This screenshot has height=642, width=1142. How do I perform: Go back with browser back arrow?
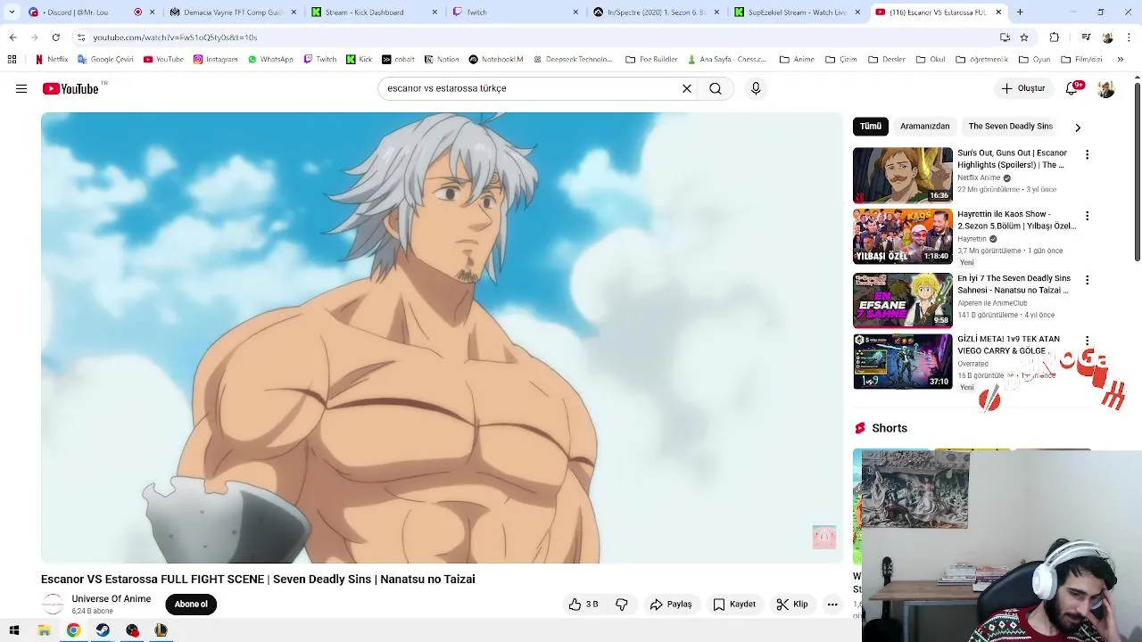12,37
